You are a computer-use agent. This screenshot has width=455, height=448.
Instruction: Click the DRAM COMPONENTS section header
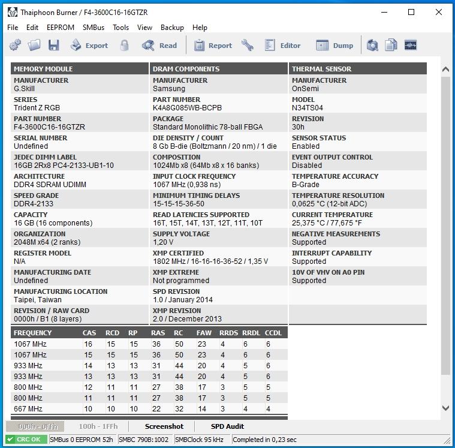pos(219,69)
